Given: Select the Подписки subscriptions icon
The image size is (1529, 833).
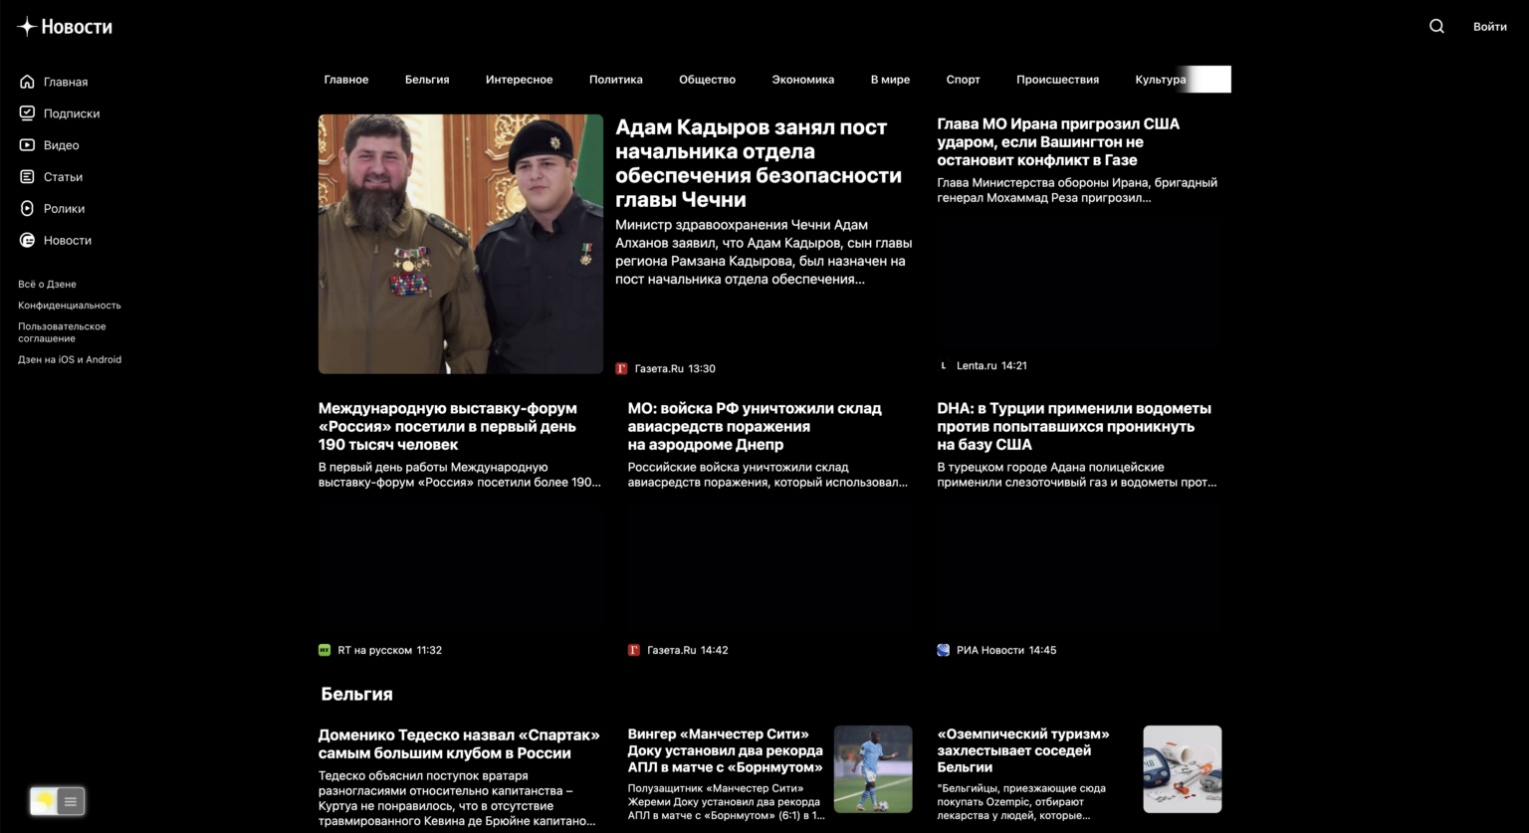Looking at the screenshot, I should click(x=27, y=112).
